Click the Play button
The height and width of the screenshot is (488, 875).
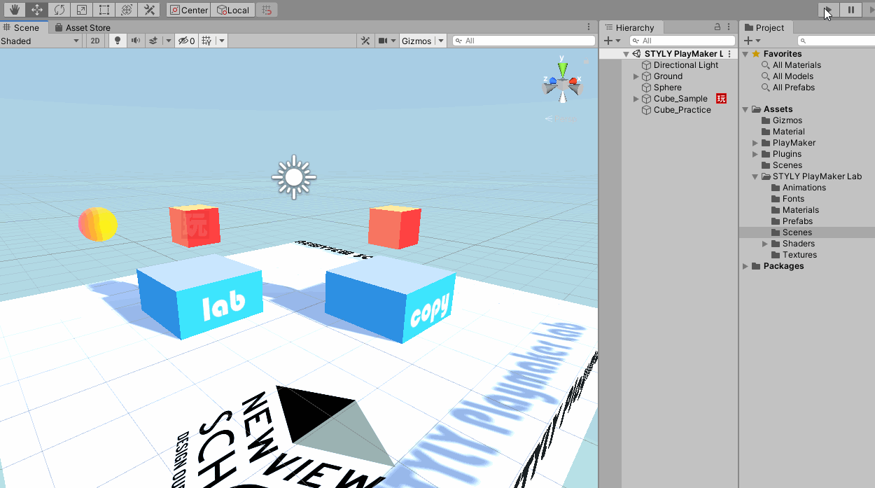(829, 10)
